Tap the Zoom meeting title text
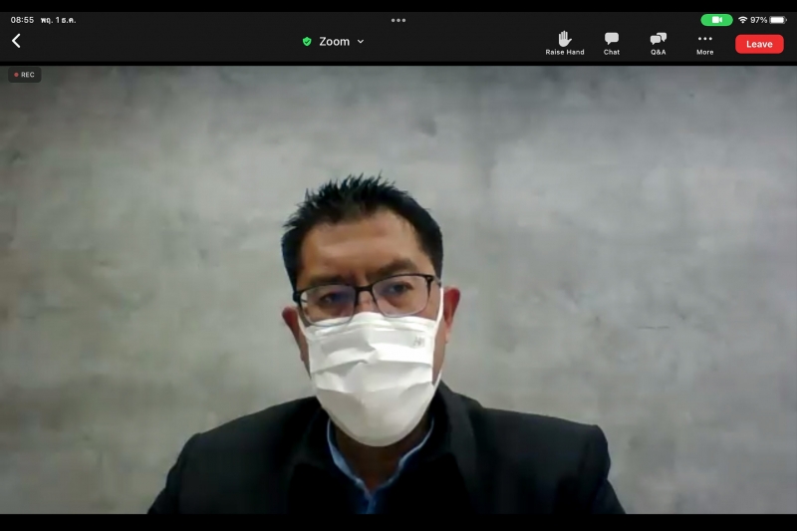Viewport: 797px width, 531px height. coord(334,42)
